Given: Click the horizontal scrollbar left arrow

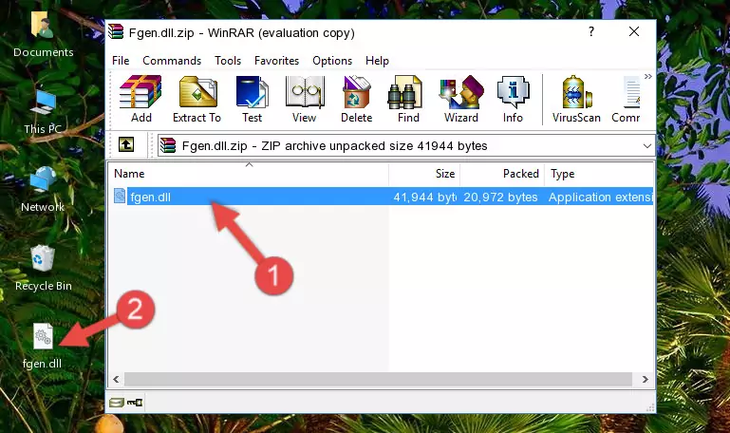Looking at the screenshot, I should point(116,379).
